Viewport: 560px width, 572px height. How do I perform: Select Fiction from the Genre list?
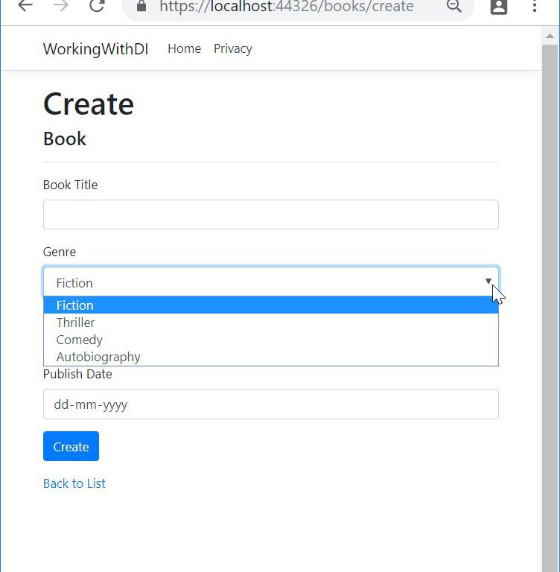75,305
